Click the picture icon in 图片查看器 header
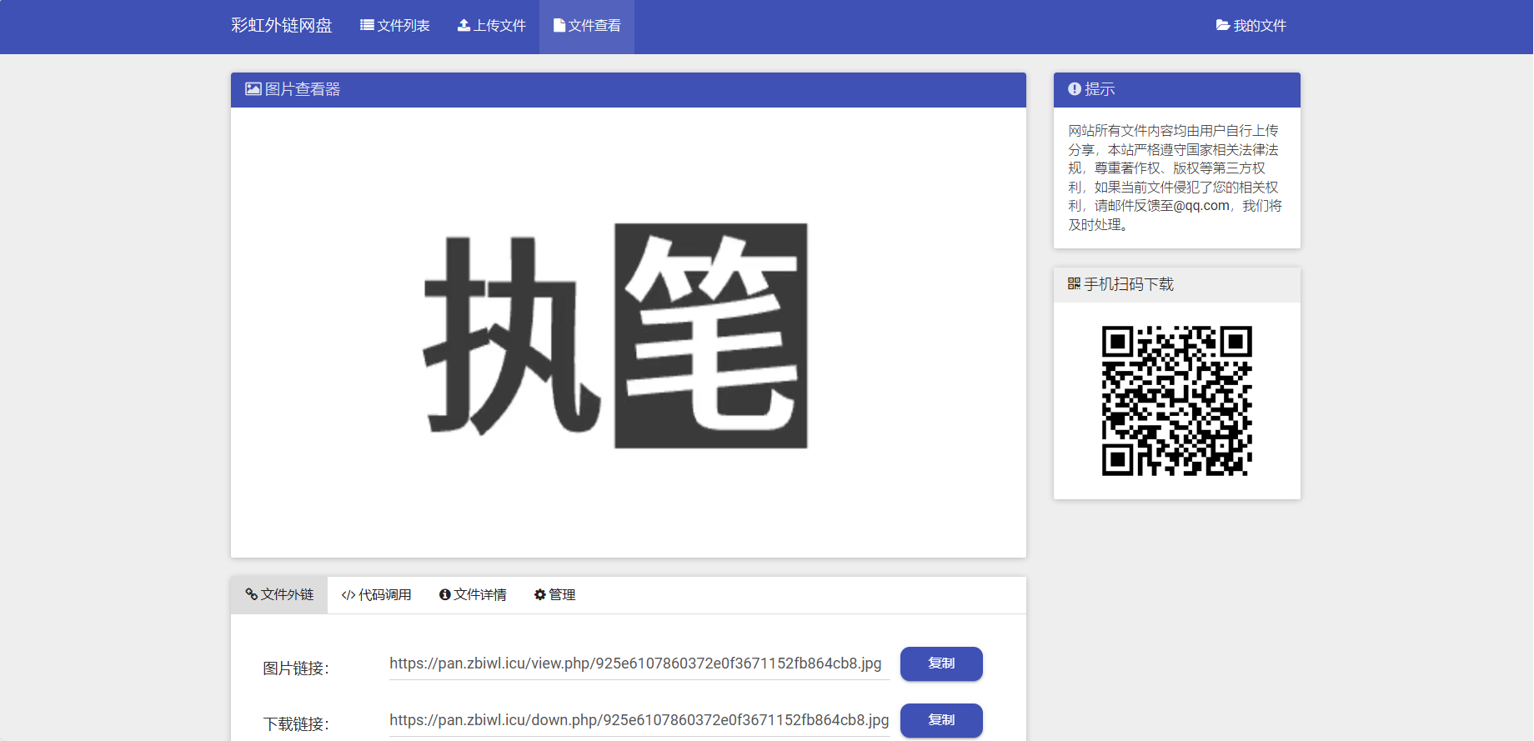The image size is (1534, 741). (253, 88)
